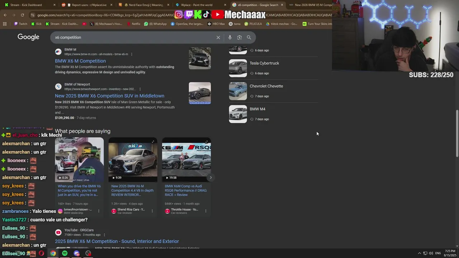Open the HBO Max bookmark

[x=216, y=24]
